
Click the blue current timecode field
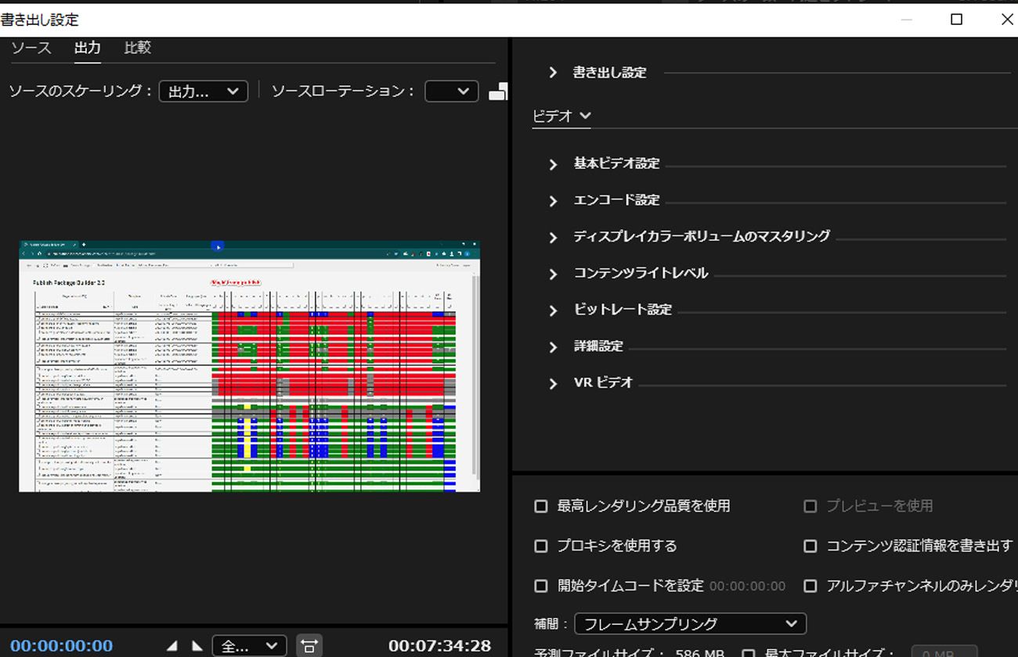(60, 645)
